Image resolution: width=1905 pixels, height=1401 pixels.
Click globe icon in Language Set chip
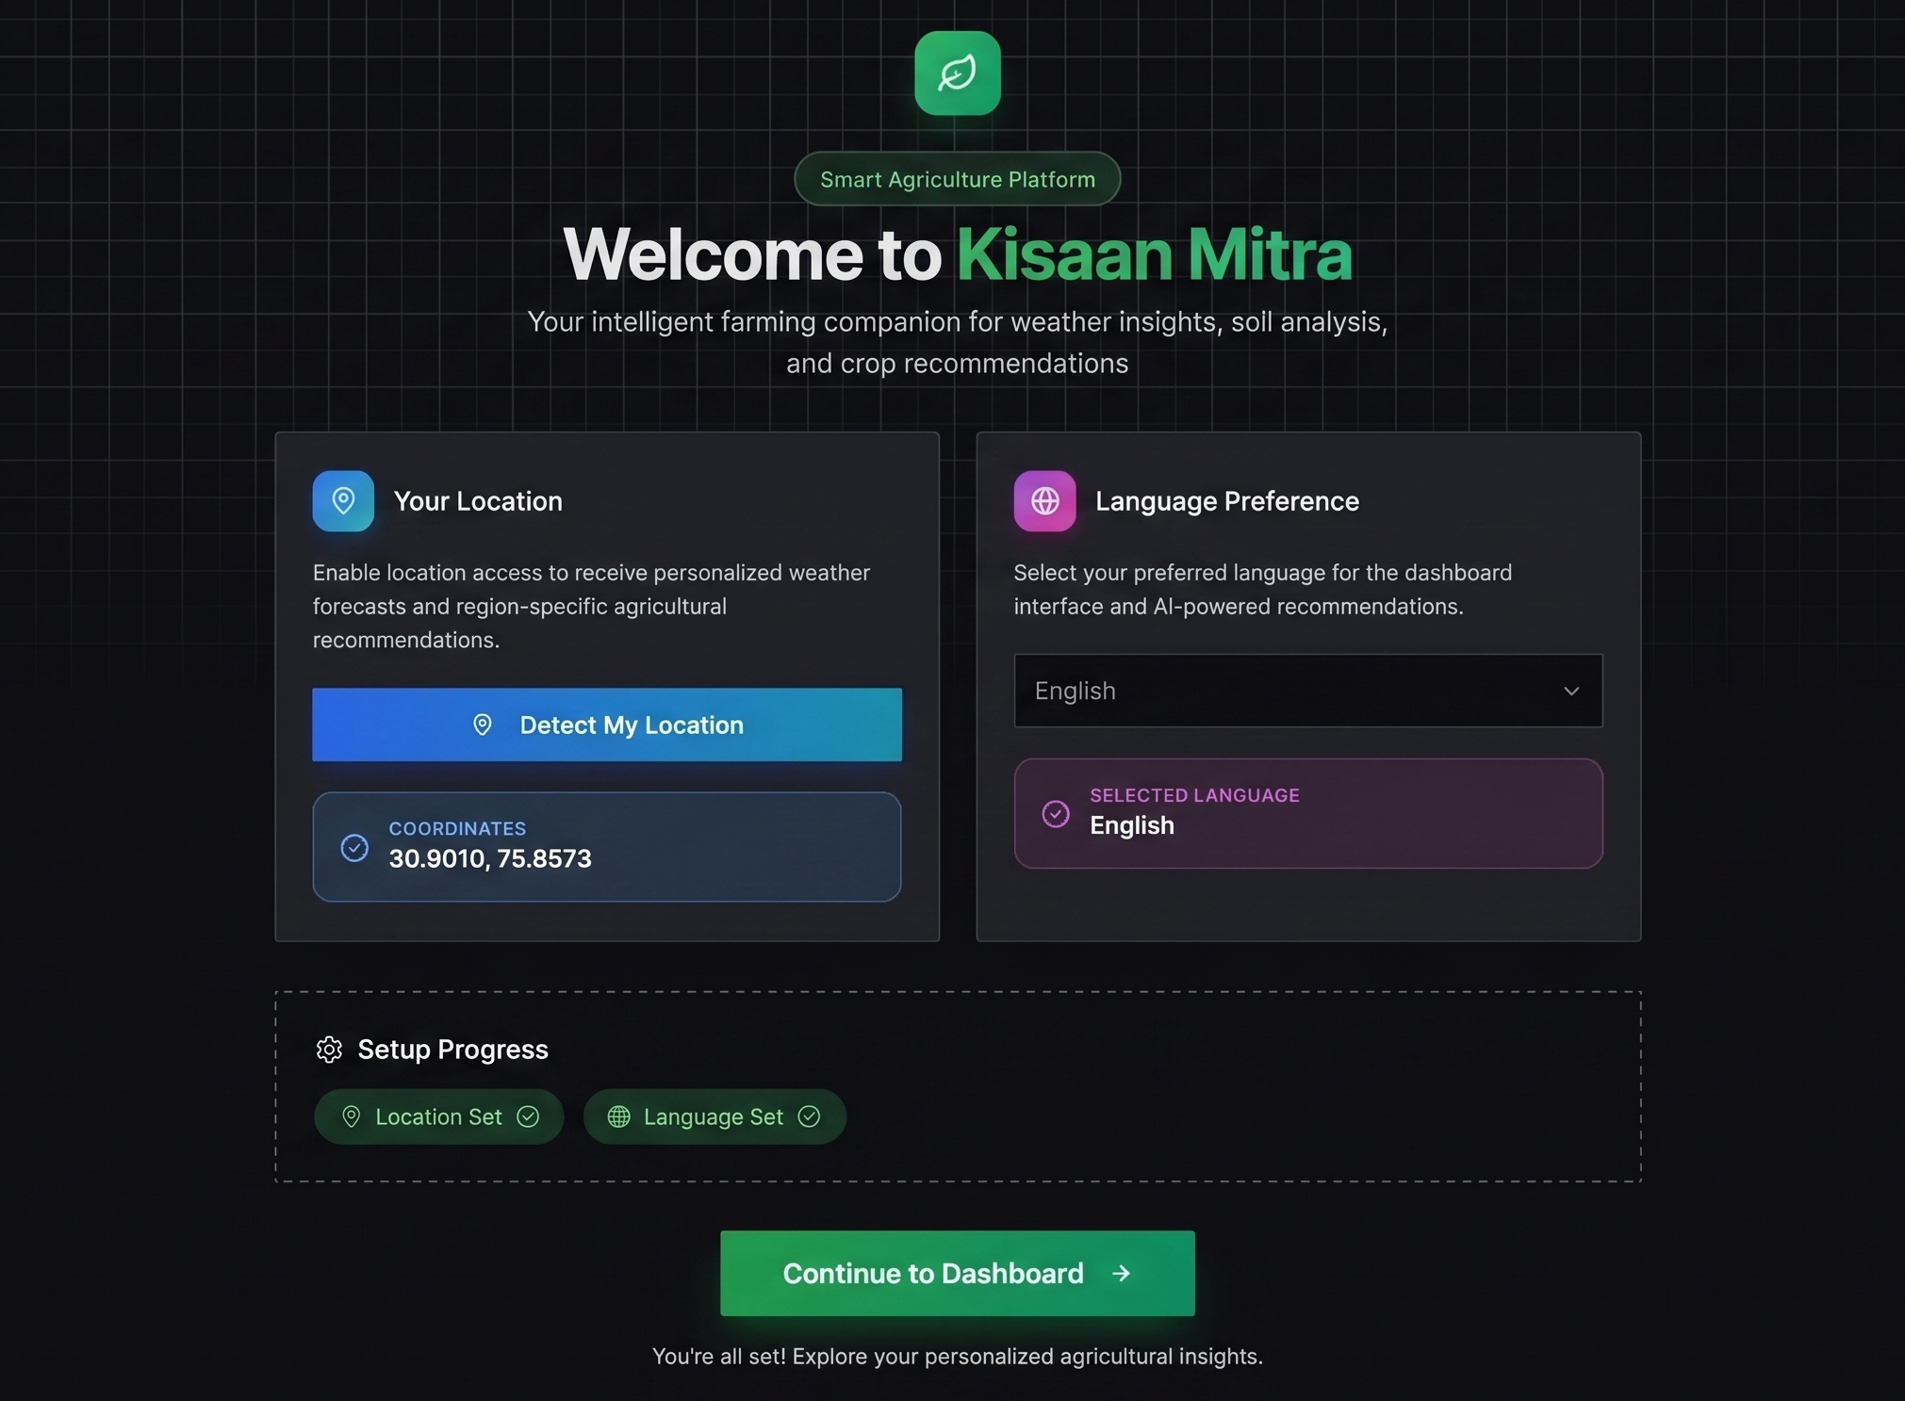[x=618, y=1117]
